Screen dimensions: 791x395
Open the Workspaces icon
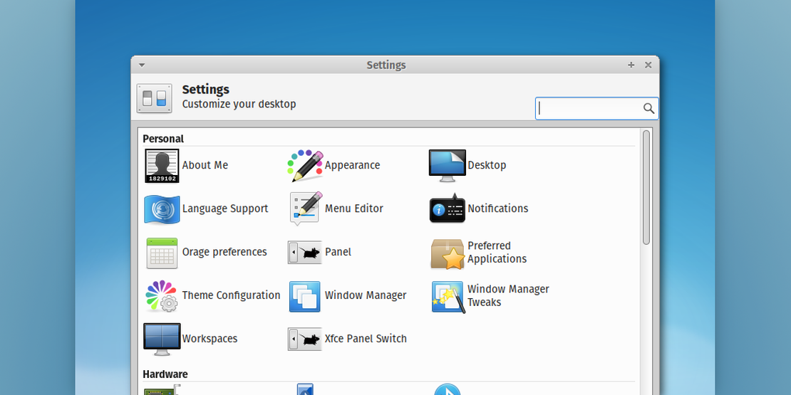pos(162,339)
